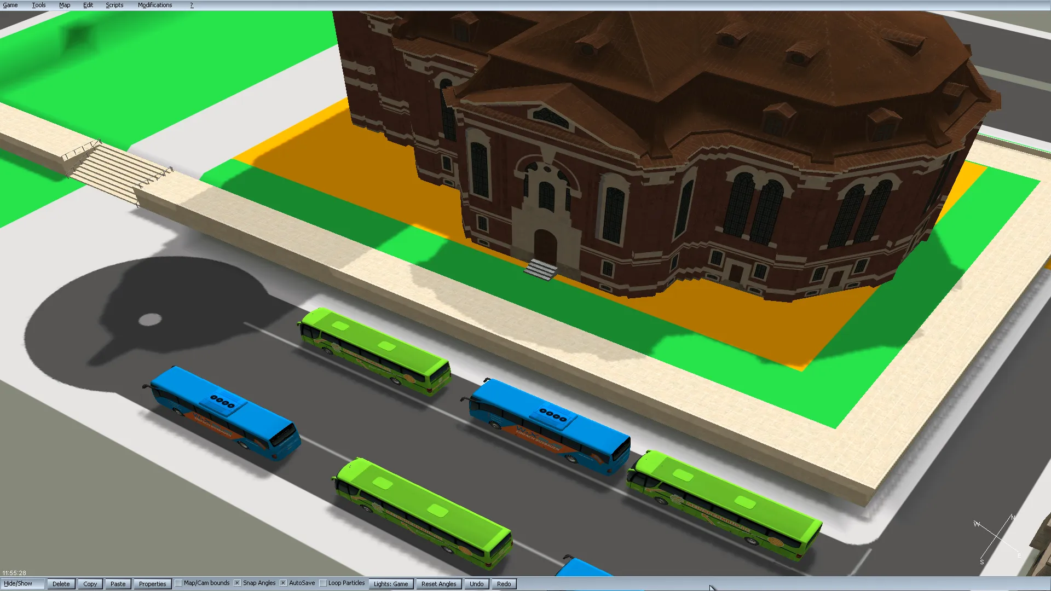Open the Map menu

(x=65, y=5)
